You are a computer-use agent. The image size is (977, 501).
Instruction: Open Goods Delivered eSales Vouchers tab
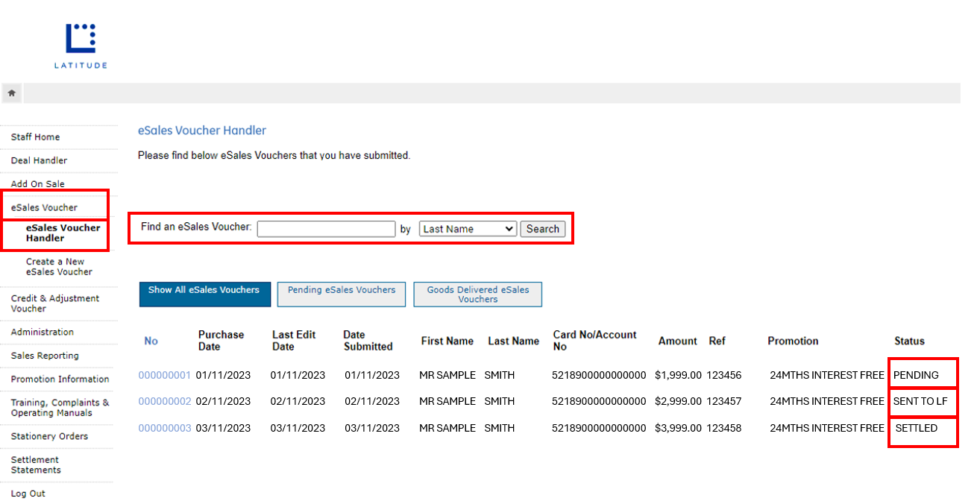[x=477, y=294]
